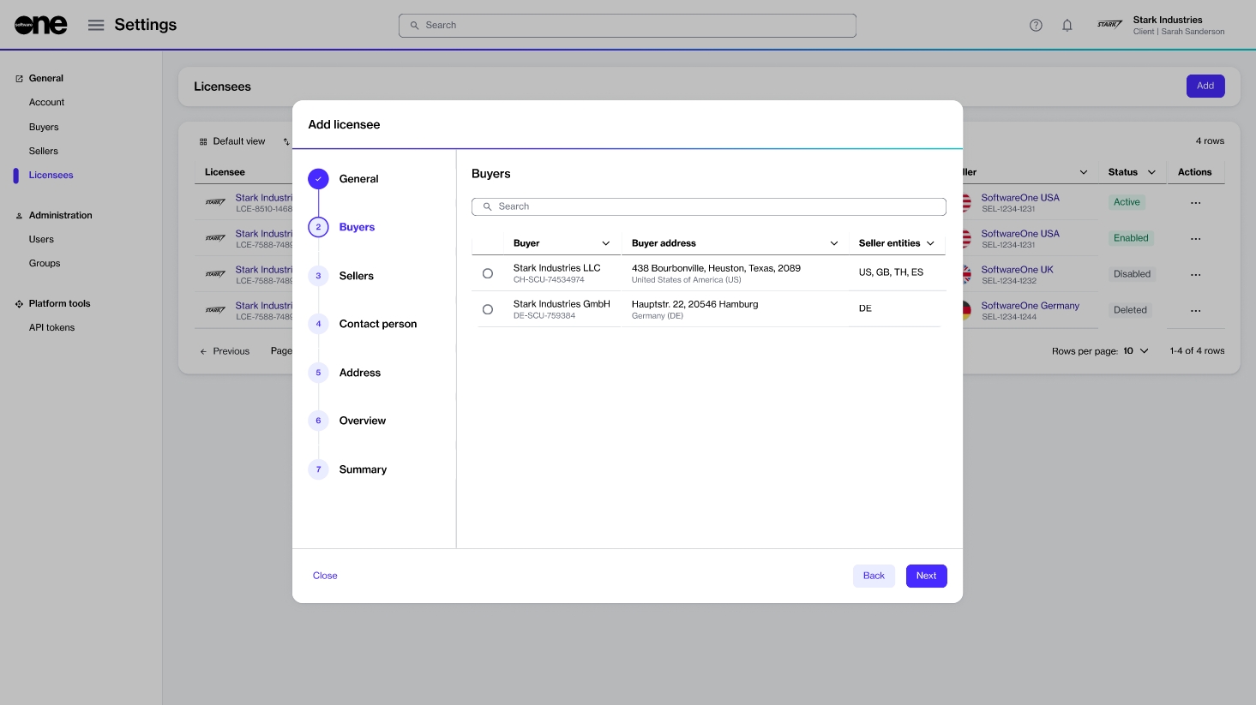Click the Buyers search field
Image resolution: width=1256 pixels, height=705 pixels.
(709, 206)
